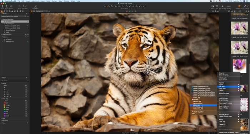250x134 pixels.
Task: Click the Export toolbar icon
Action: 7,6
